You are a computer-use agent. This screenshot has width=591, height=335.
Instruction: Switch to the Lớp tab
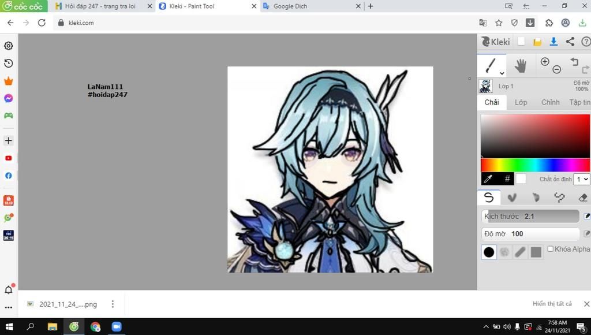[x=521, y=102]
